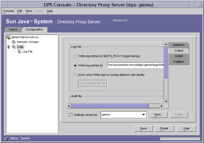Click the Help button at the bottom

tap(186, 129)
